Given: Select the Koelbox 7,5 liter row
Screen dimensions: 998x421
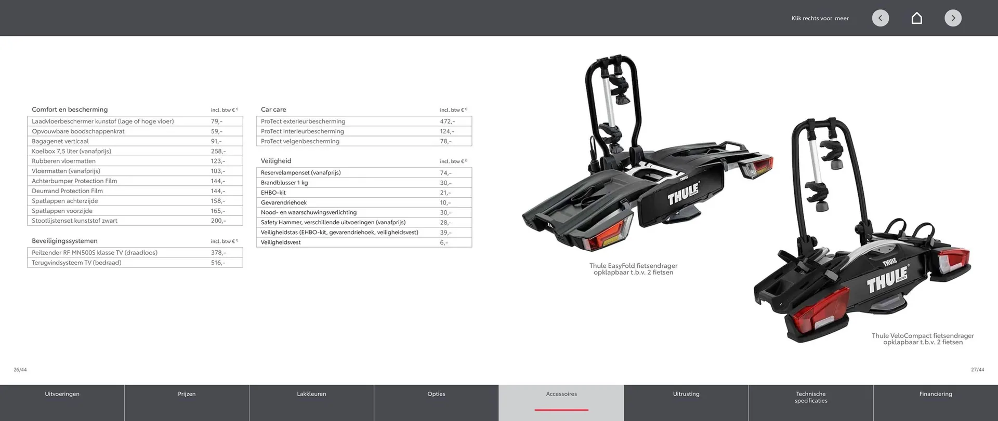Looking at the screenshot, I should point(135,151).
